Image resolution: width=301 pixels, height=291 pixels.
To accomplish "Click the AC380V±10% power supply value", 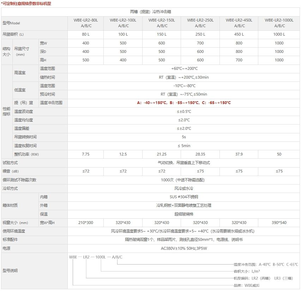I will [183, 248].
